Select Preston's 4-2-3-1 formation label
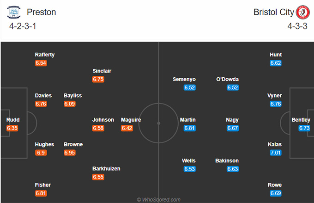This screenshot has width=314, height=203. 23,26
